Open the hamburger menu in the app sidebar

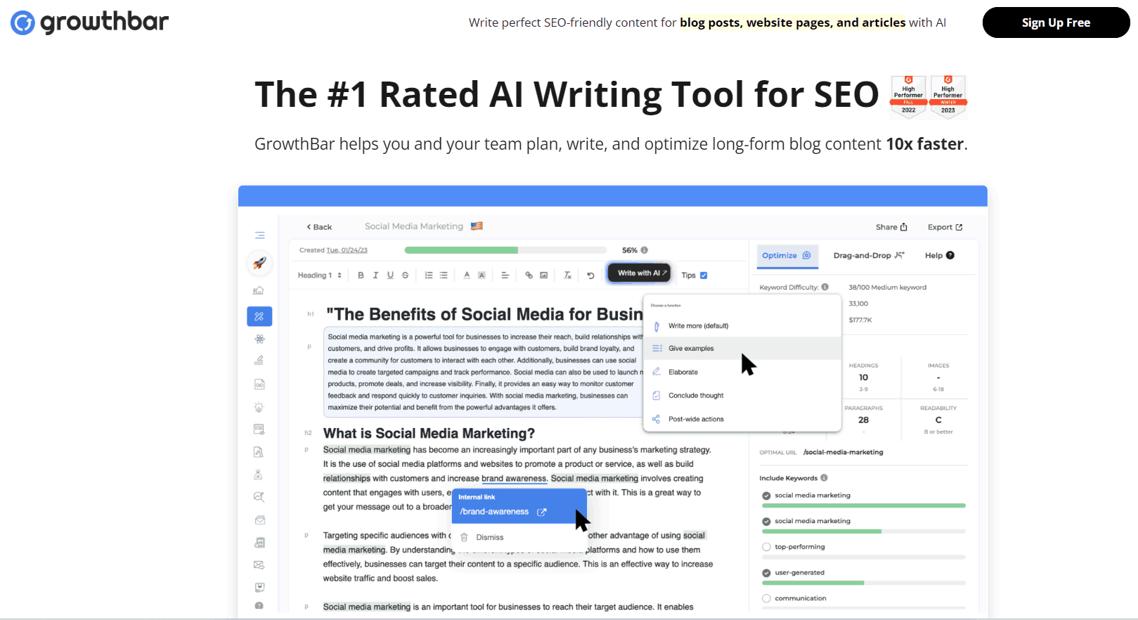tap(260, 235)
